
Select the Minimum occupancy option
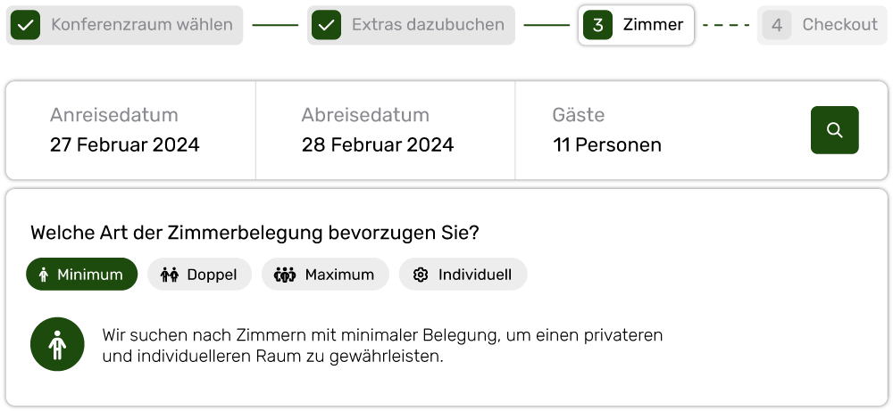click(82, 275)
